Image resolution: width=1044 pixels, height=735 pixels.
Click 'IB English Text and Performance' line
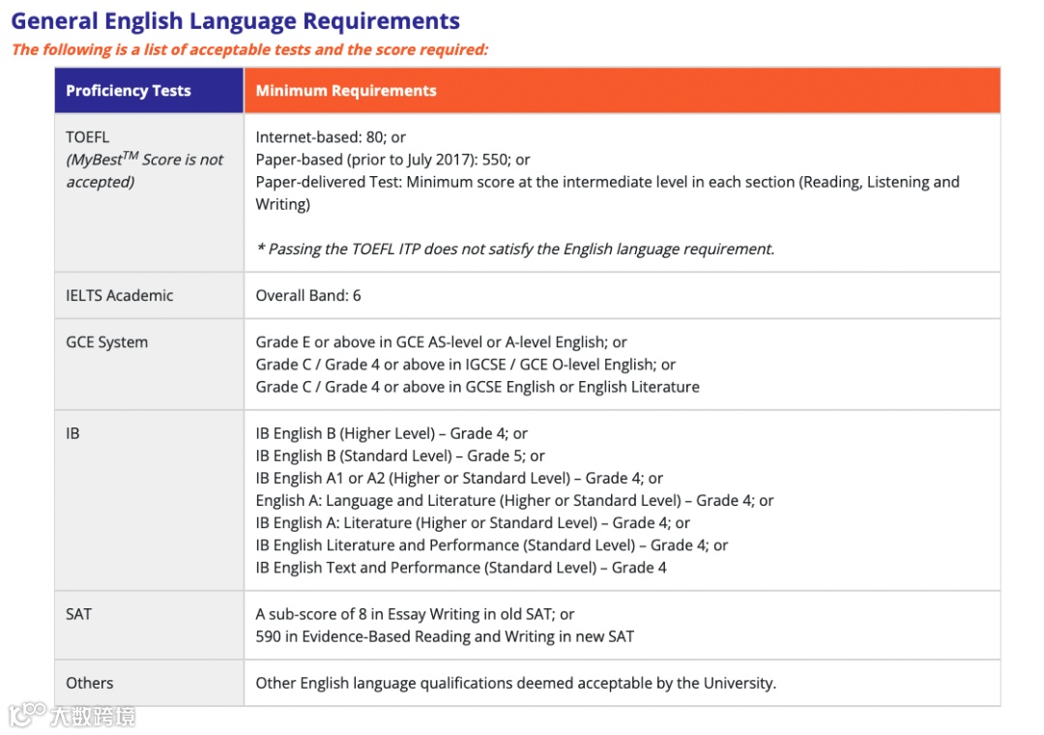click(461, 568)
